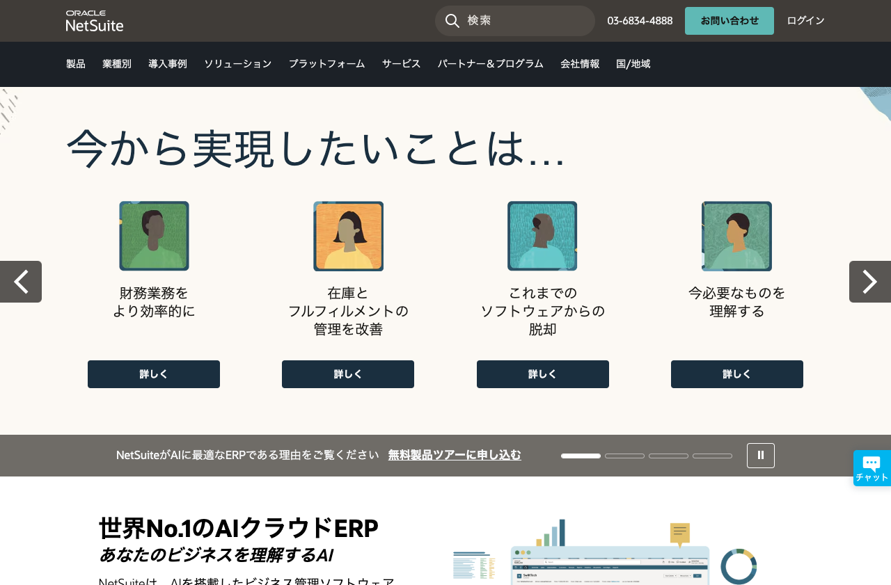
Task: Open the 国/地域 selector
Action: (x=632, y=64)
